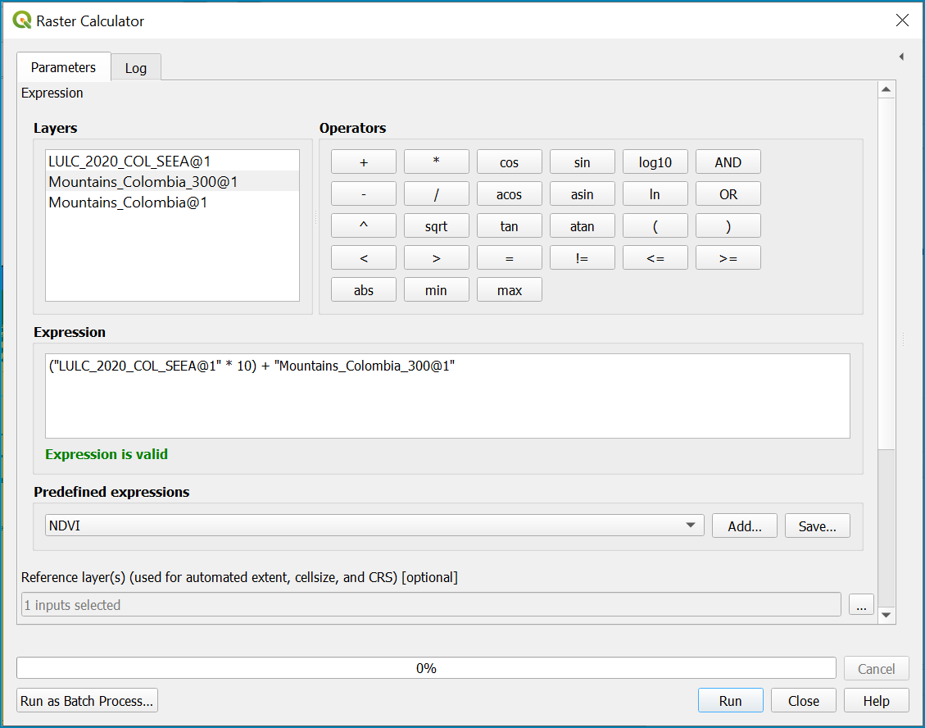The height and width of the screenshot is (728, 925).
Task: Insert the sqrt function
Action: (x=437, y=225)
